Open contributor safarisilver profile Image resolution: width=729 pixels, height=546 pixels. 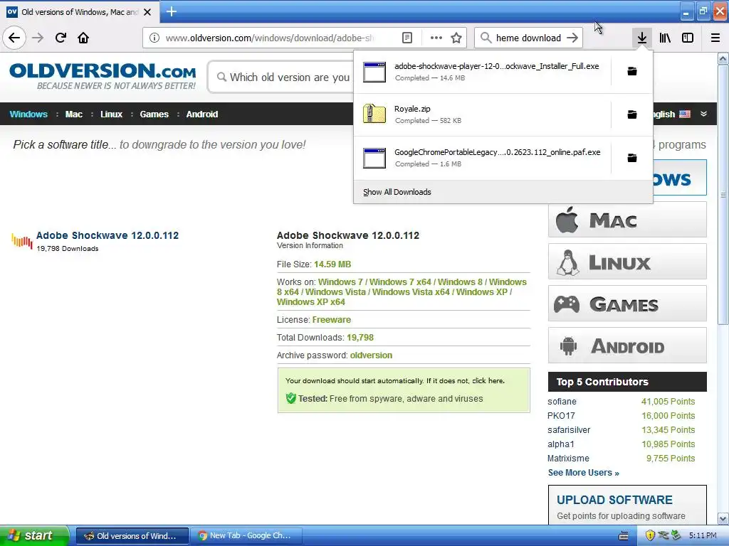pyautogui.click(x=569, y=430)
